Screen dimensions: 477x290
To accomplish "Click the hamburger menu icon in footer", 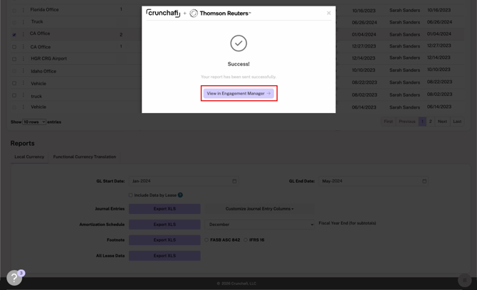I will pos(464,280).
